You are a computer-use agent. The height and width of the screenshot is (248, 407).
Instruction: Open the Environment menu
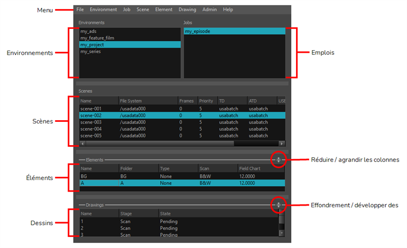coord(103,9)
